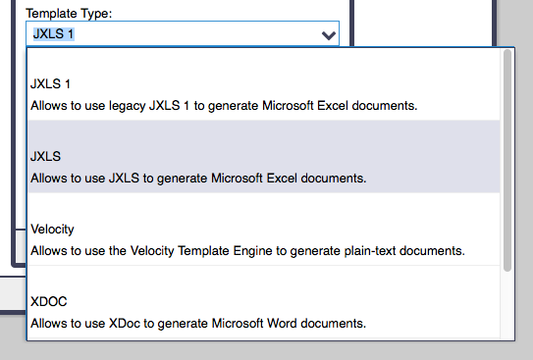Viewport: 533px width, 360px height.
Task: Click the XDoc Microsoft Word description
Action: (x=198, y=324)
